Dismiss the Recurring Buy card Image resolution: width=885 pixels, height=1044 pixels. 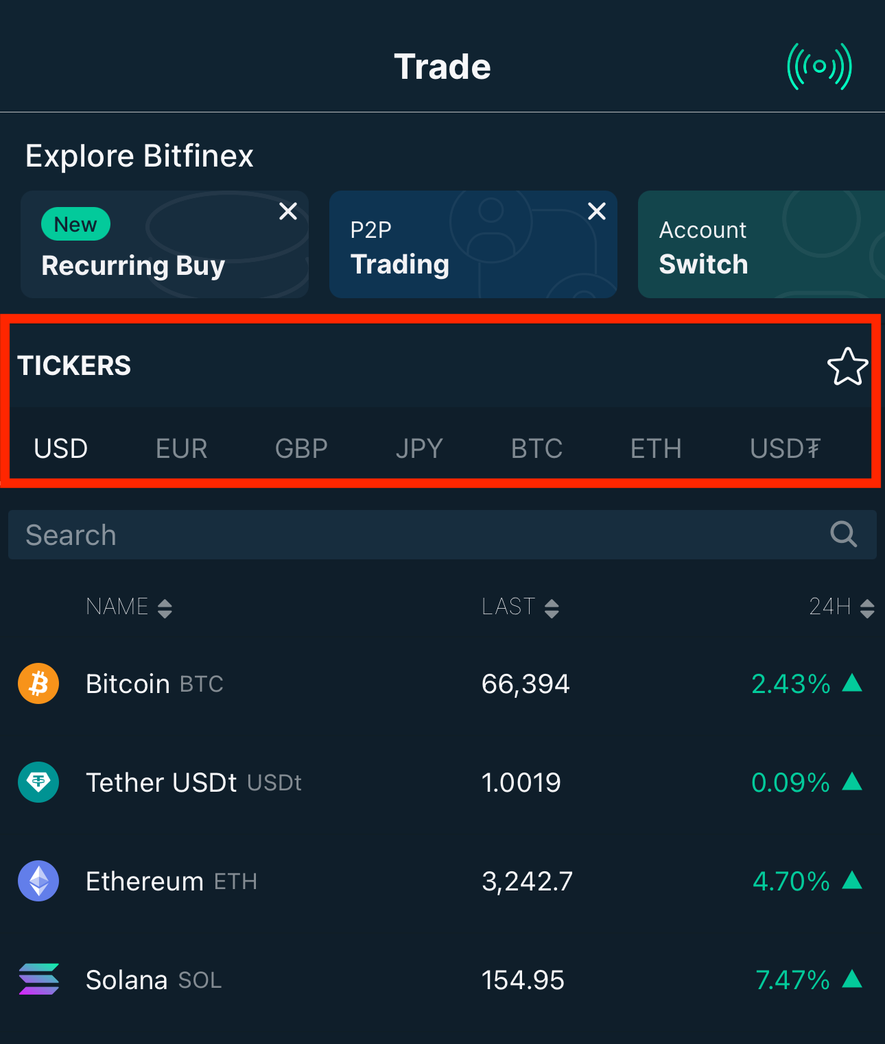[x=288, y=211]
